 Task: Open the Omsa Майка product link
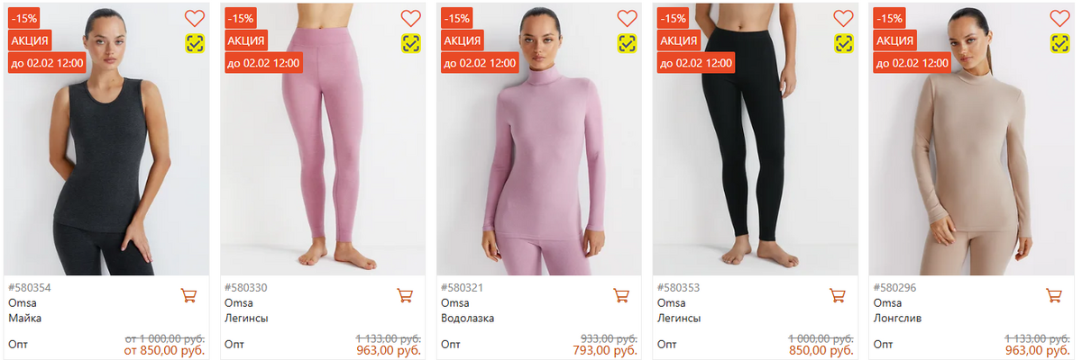tap(25, 318)
